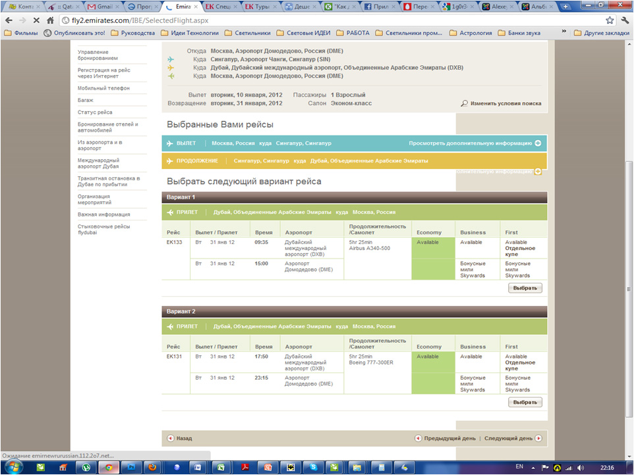This screenshot has height=475, width=634.
Task: Open Adobe Reader from the taskbar
Action: pos(245,467)
